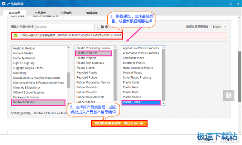
Task: Select Rubber & Plastics category
Action: pyautogui.click(x=38, y=103)
